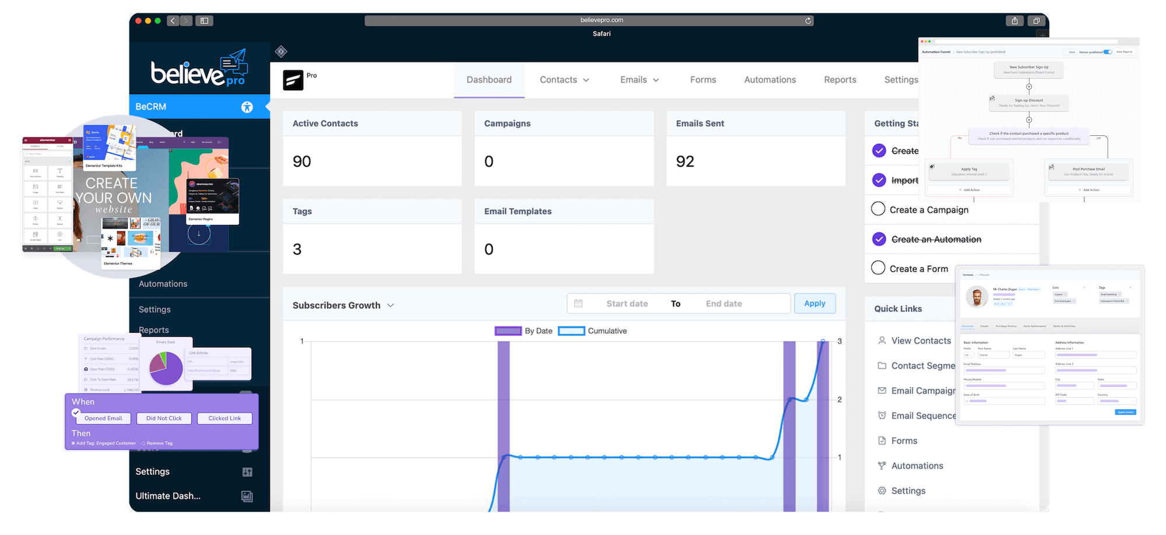Open Email Sequences via the clock icon

(x=881, y=416)
